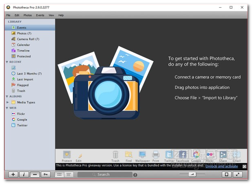Open the Calendar view
Image resolution: width=252 pixels, height=184 pixels.
point(30,45)
